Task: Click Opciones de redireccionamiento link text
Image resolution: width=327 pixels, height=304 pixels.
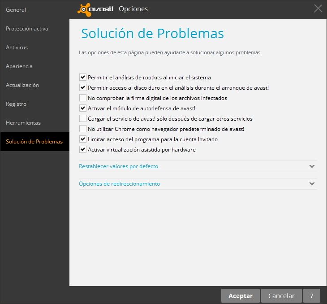Action: 119,184
